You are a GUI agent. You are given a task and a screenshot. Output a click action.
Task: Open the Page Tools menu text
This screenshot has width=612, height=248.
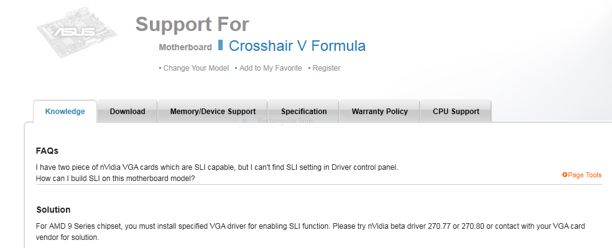[585, 175]
